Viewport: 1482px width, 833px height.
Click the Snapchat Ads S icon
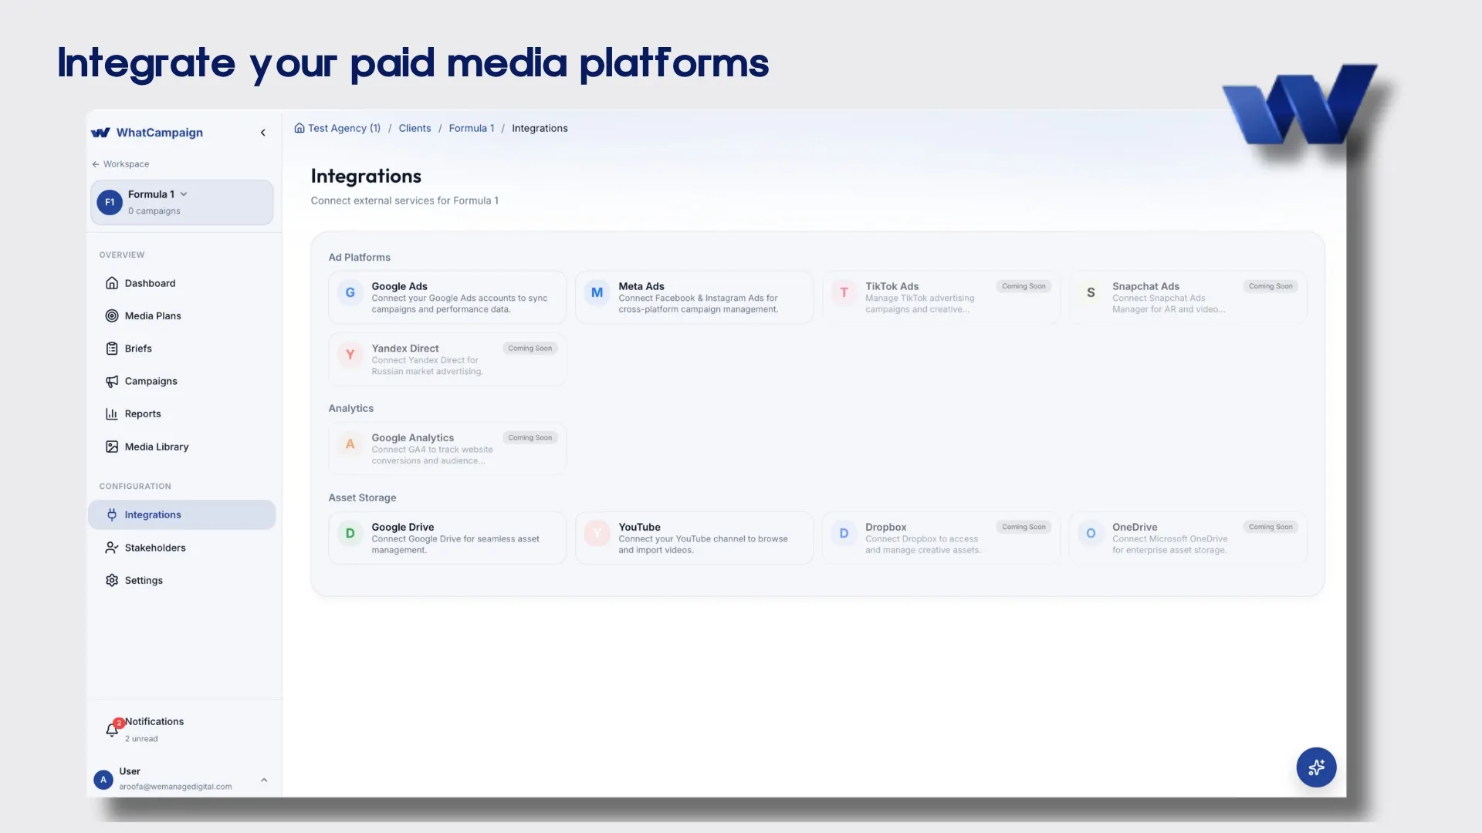point(1091,292)
